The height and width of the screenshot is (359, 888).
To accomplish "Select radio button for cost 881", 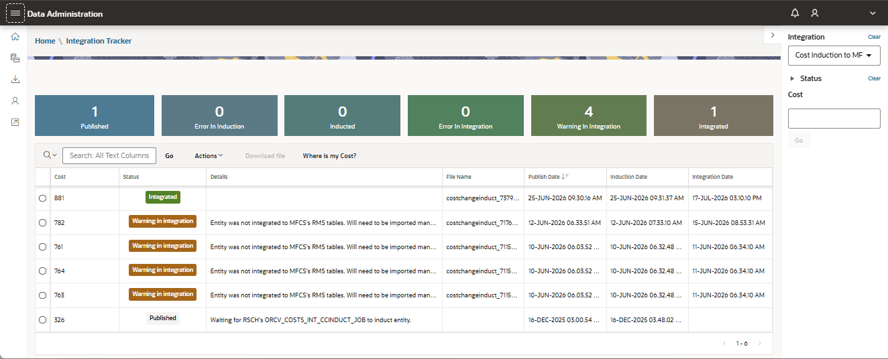I will (43, 198).
